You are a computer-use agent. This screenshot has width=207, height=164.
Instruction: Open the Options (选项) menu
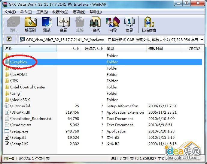[x=79, y=12]
